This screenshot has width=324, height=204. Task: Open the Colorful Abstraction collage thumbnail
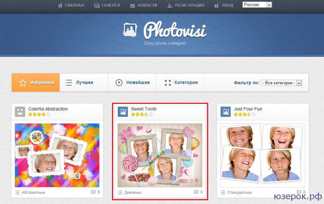(57, 155)
